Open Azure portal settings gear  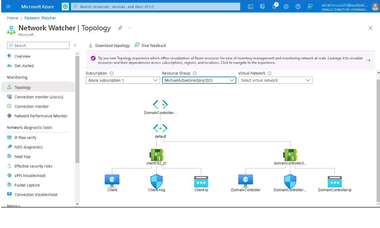(286, 6)
